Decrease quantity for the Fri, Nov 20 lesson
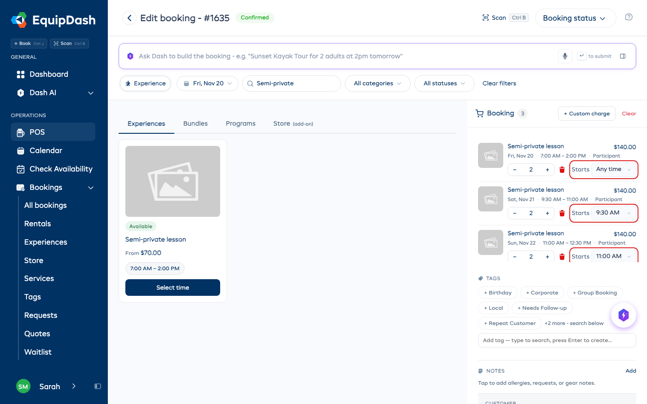 pos(514,170)
